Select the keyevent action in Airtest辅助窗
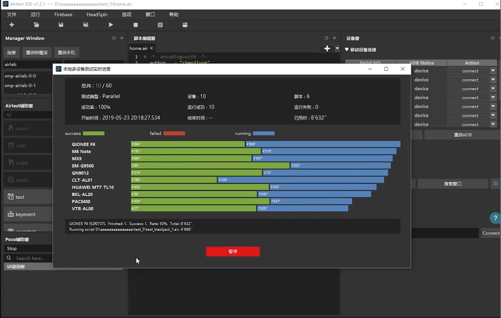Screen dimensions: 501x318 coord(28,214)
